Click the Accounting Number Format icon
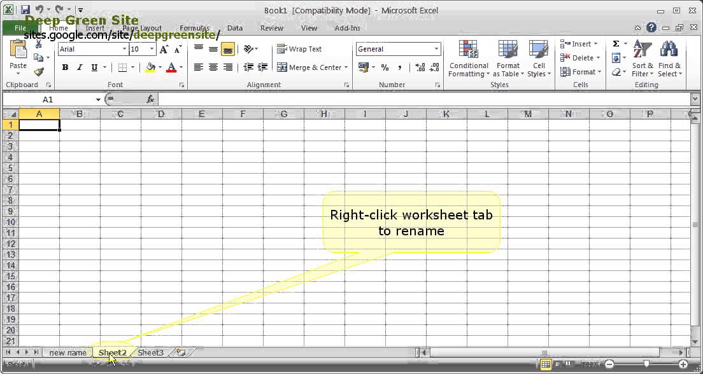This screenshot has height=374, width=703. tap(364, 67)
